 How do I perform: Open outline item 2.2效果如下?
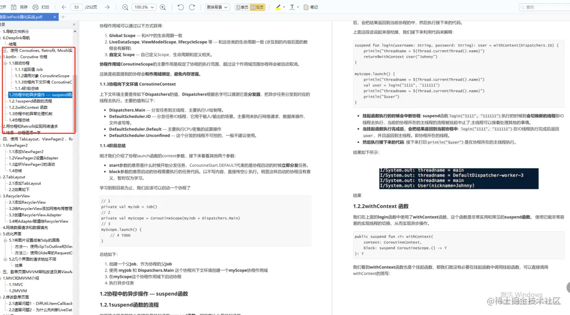(x=19, y=189)
